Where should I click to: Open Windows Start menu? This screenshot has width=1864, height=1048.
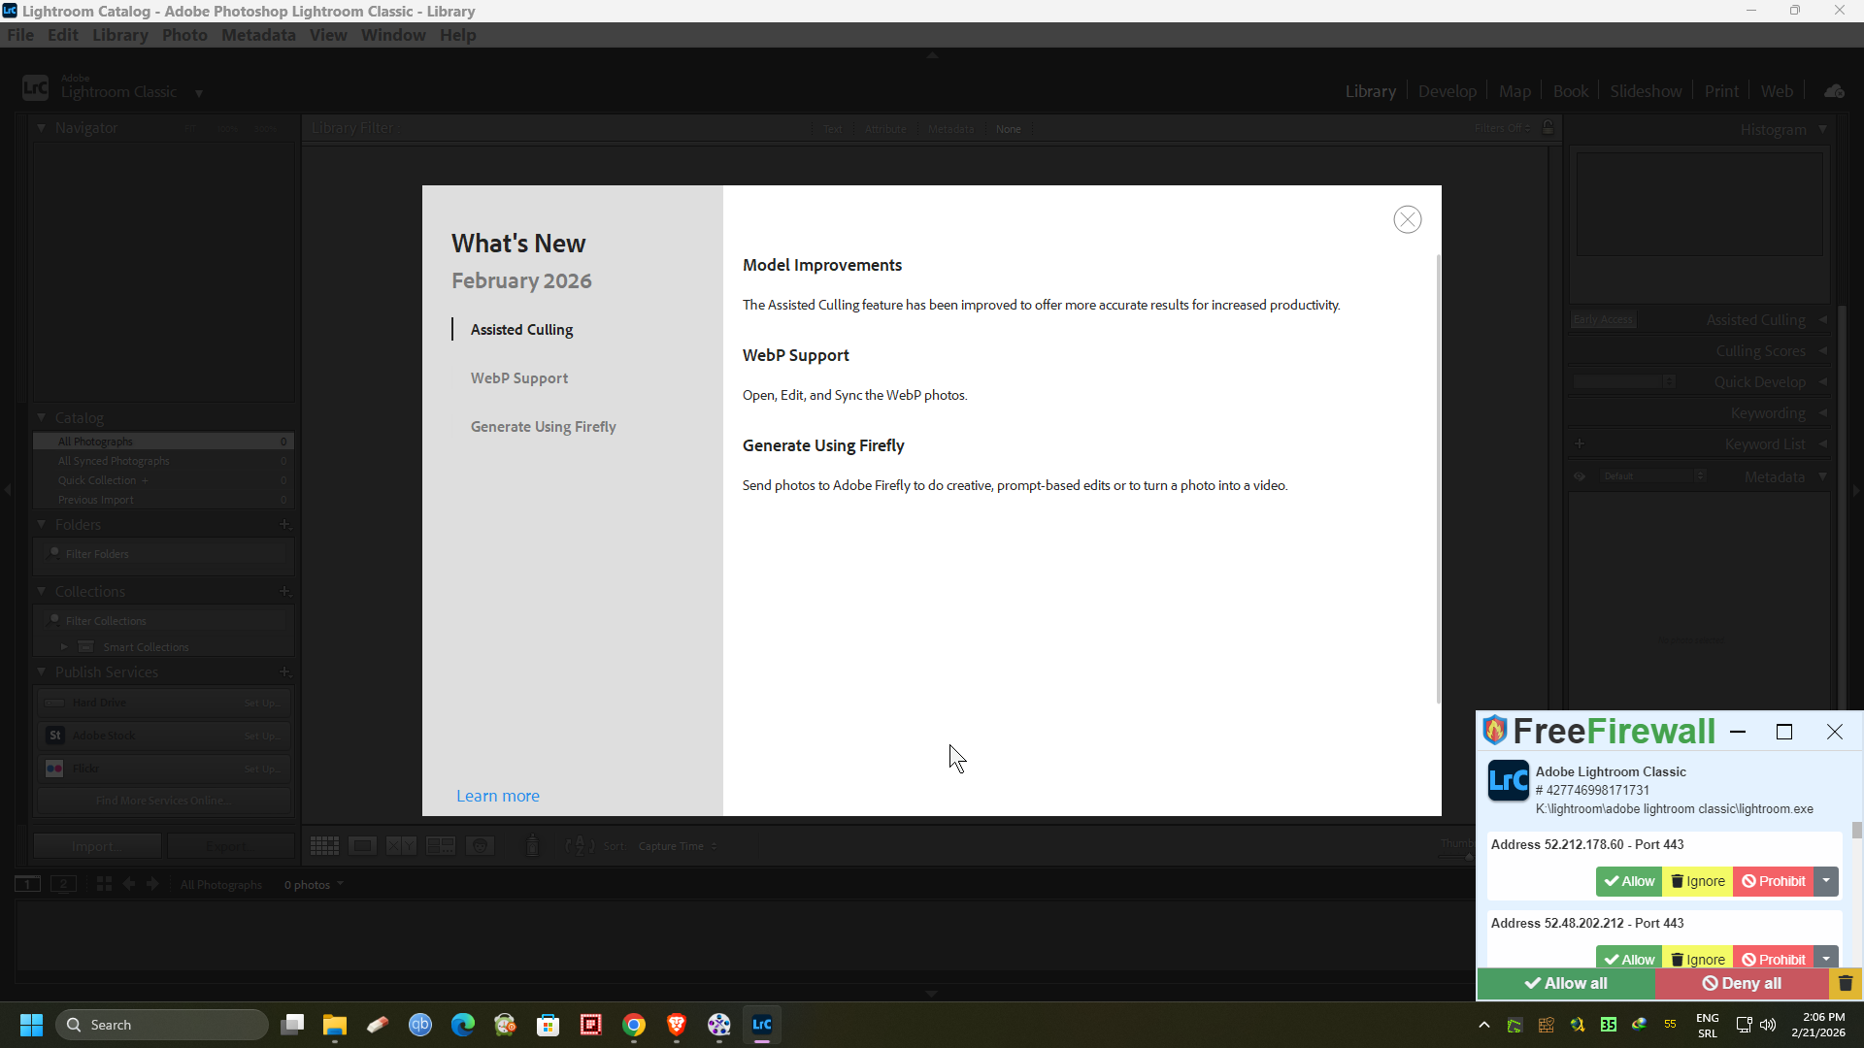pyautogui.click(x=31, y=1025)
